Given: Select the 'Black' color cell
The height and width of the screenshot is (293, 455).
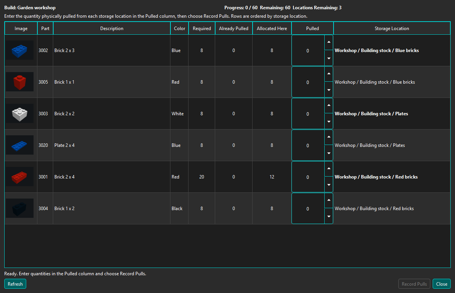Looking at the screenshot, I should pyautogui.click(x=179, y=209).
